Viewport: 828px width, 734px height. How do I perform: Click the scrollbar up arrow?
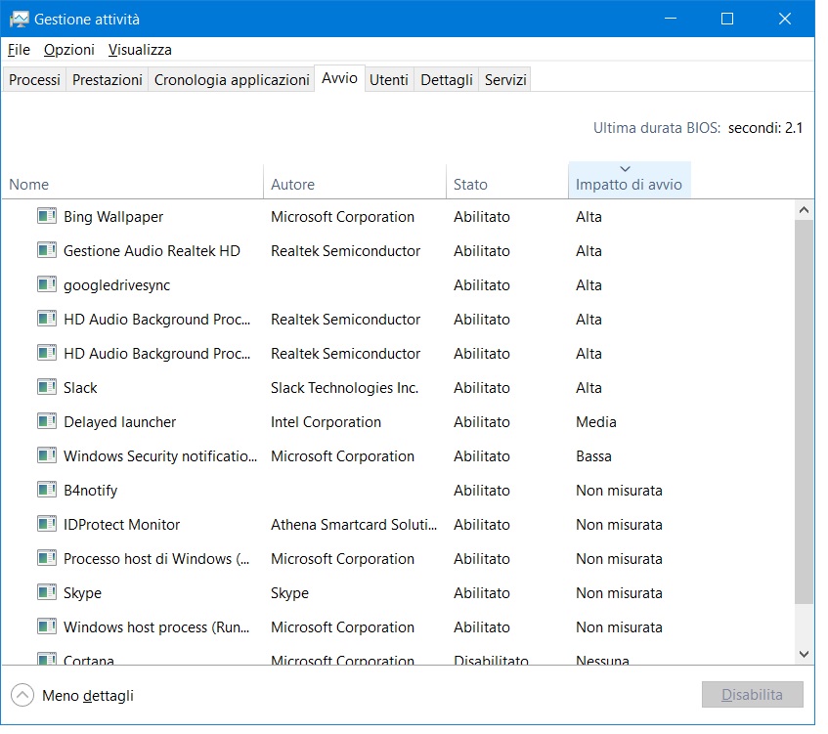(x=805, y=210)
